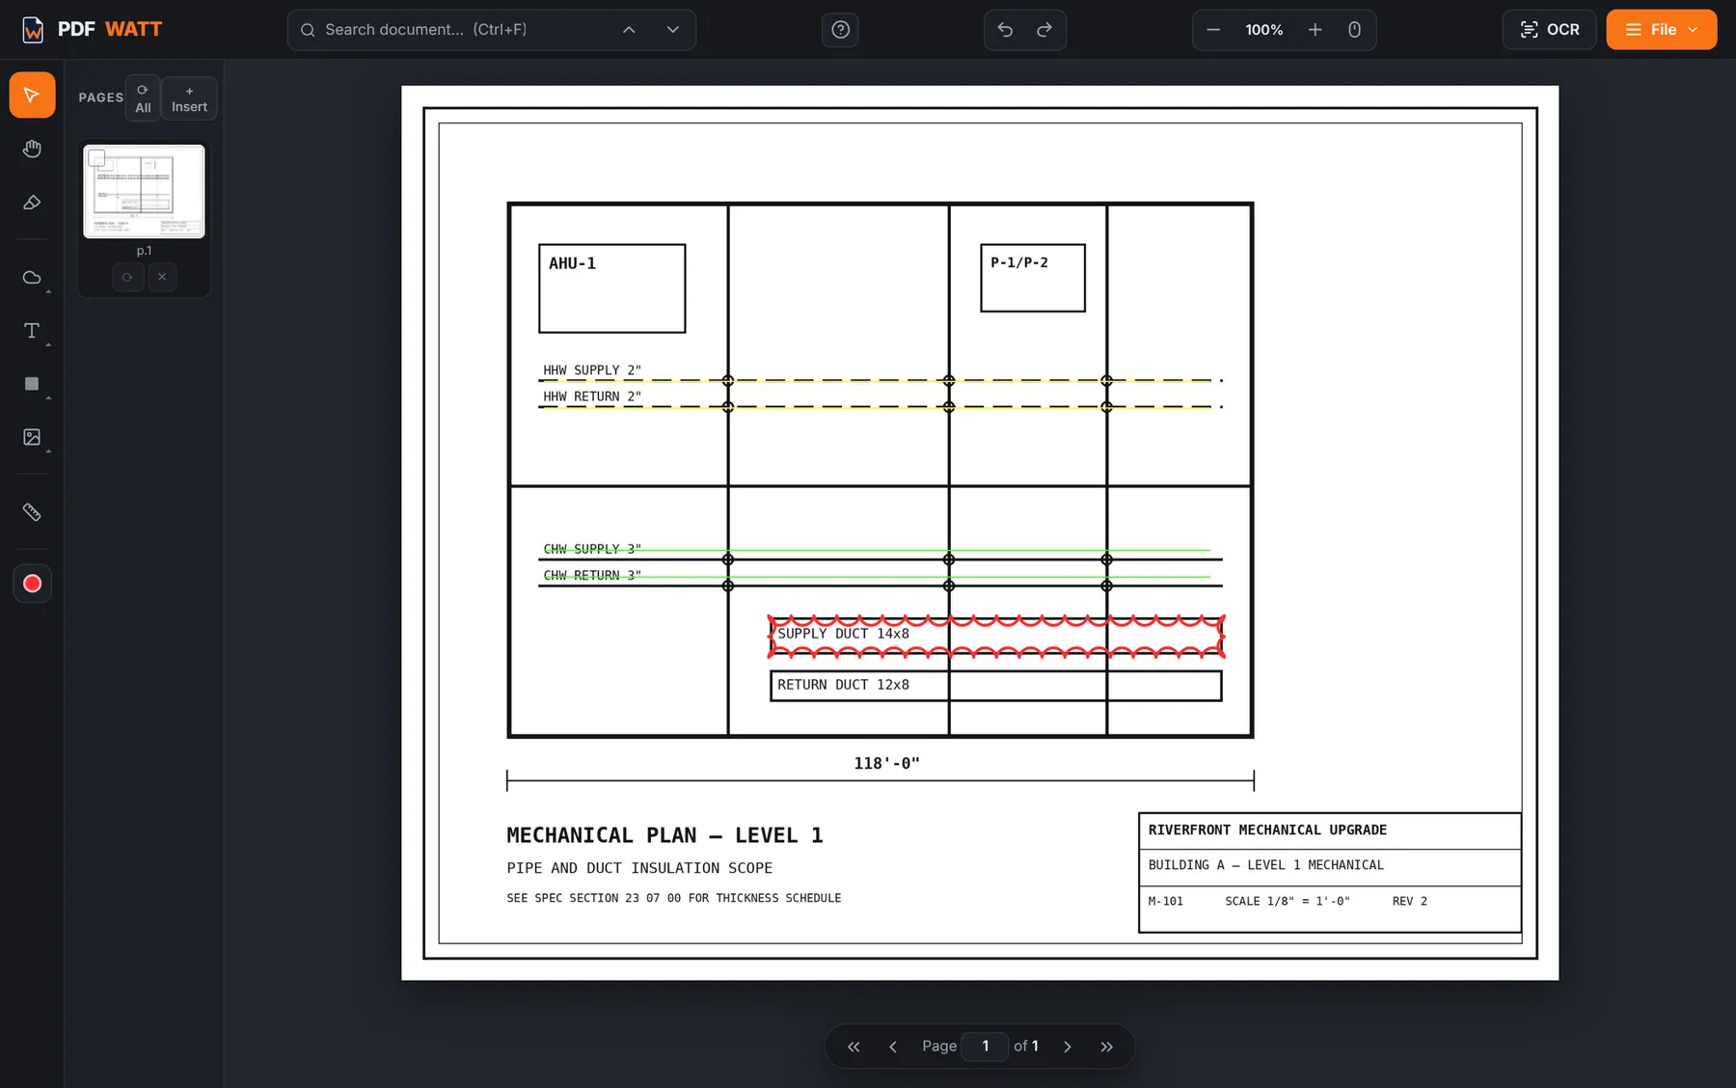Tick the checkbox on page 1 thumbnail
The height and width of the screenshot is (1088, 1736).
click(x=96, y=158)
